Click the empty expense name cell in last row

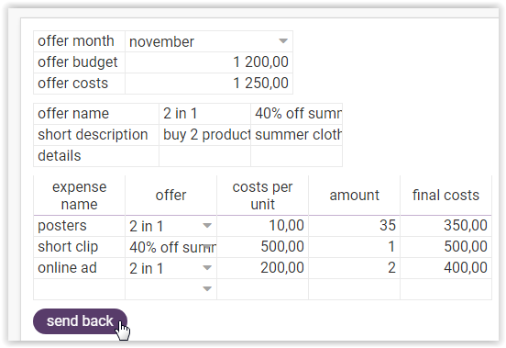[79, 289]
